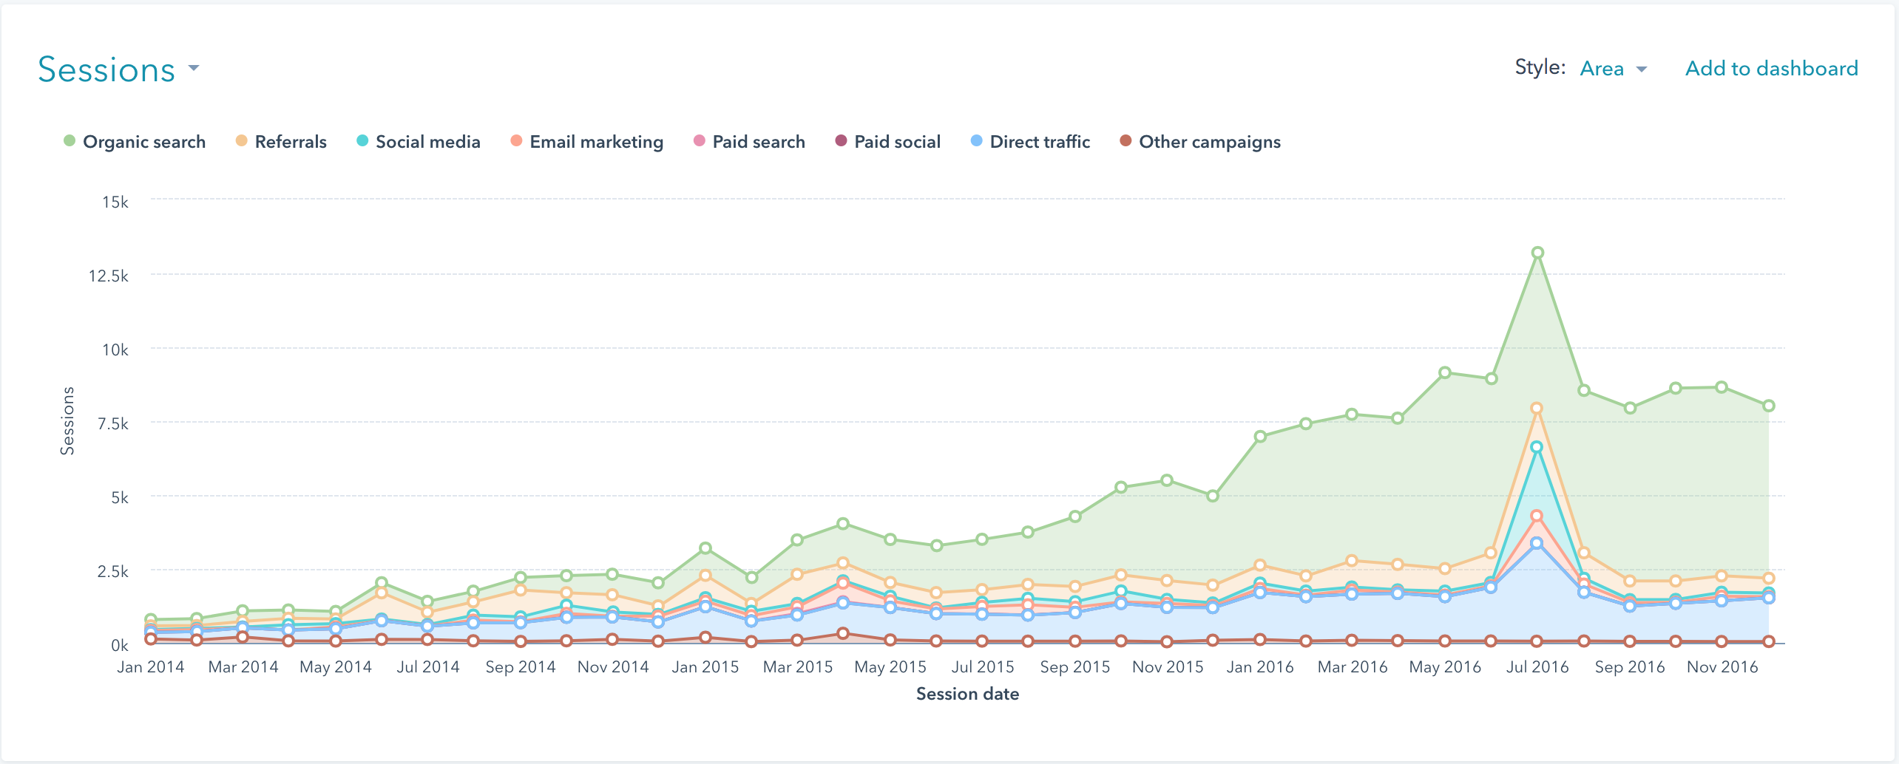This screenshot has height=764, width=1899.
Task: Click Organic search point at Jan 2016
Action: [x=1260, y=437]
